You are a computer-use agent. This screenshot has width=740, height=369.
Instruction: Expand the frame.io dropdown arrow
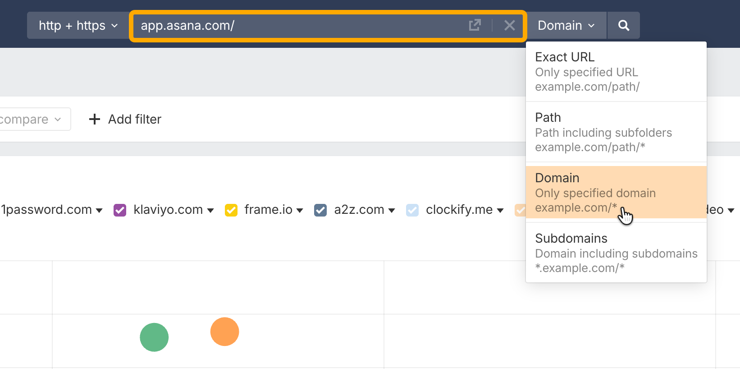click(x=300, y=210)
